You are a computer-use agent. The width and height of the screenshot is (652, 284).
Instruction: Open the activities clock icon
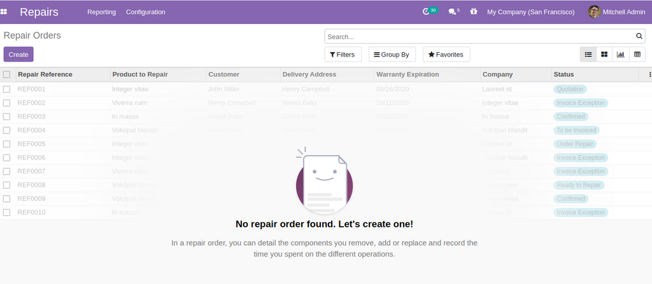click(427, 11)
